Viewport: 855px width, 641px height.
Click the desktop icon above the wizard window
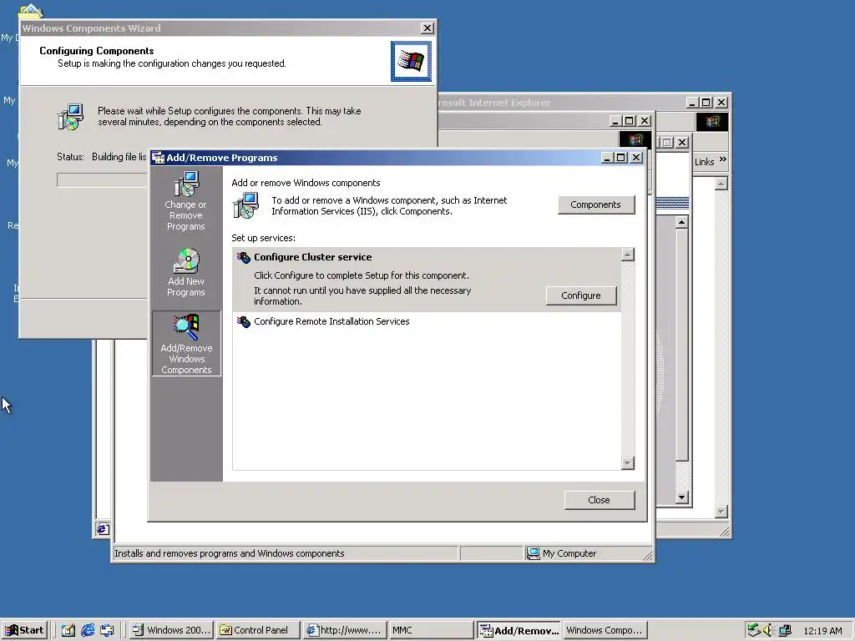pyautogui.click(x=31, y=10)
